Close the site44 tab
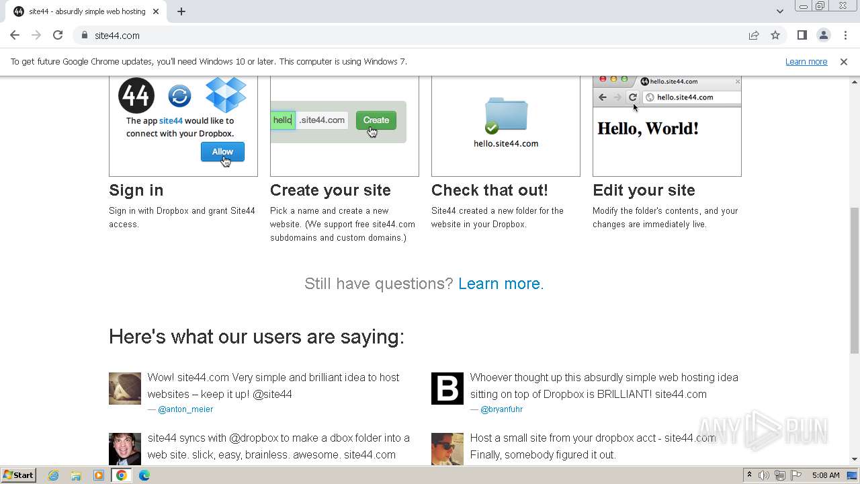 [x=156, y=11]
